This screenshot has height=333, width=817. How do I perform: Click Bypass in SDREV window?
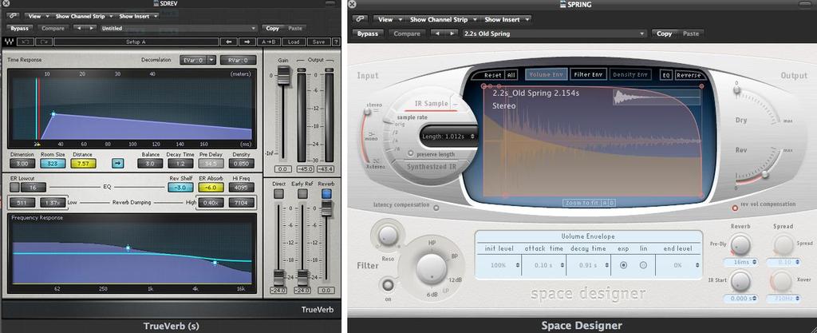click(x=19, y=29)
